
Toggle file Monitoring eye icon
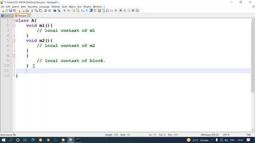116,11
